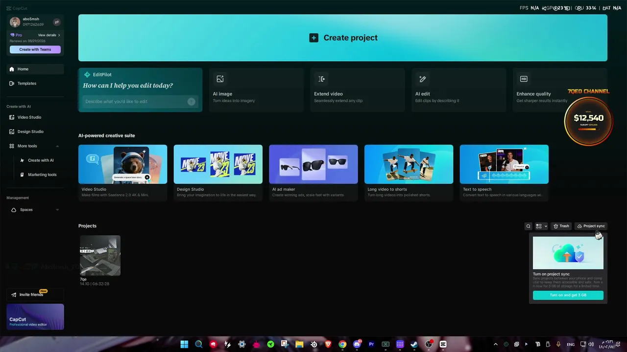
Task: Click Invite friends in the sidebar
Action: [35, 295]
